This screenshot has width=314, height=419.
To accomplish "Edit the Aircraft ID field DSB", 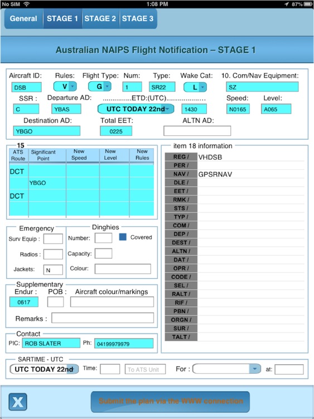I will (26, 87).
